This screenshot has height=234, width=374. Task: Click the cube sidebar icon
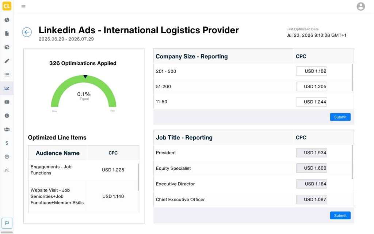[7, 47]
